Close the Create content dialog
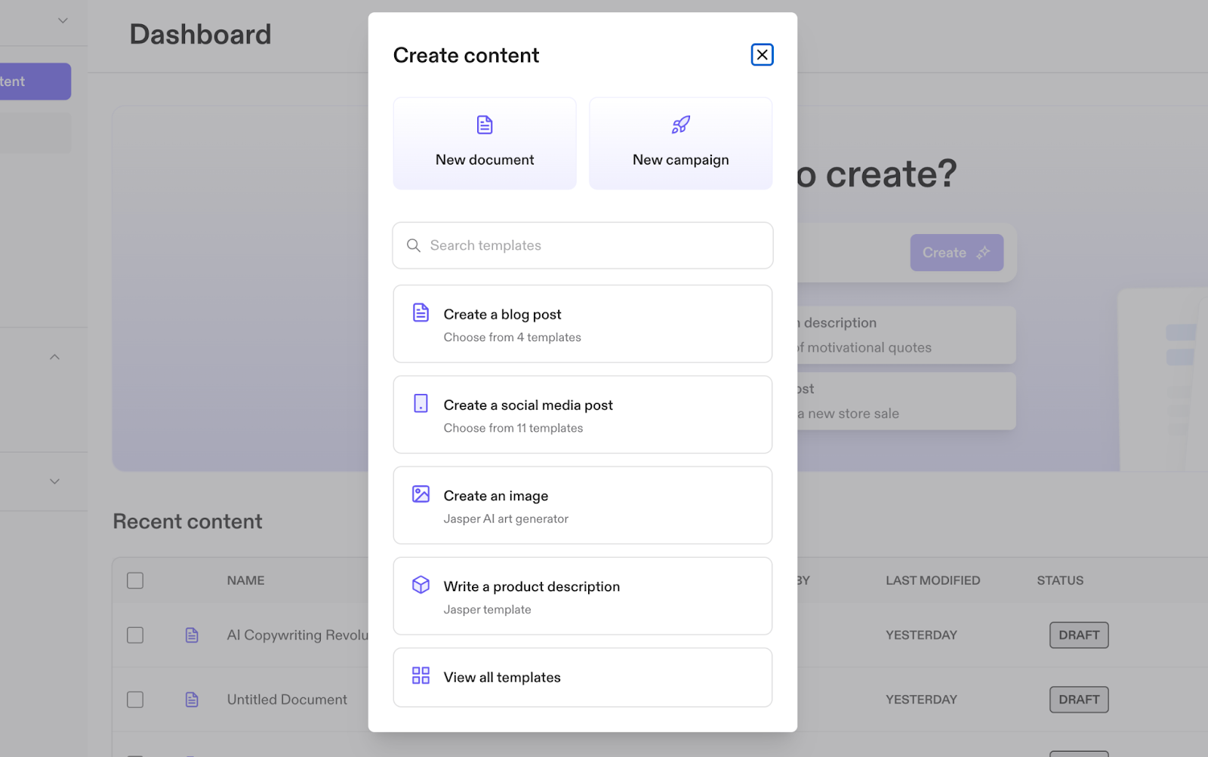Viewport: 1208px width, 757px height. point(762,55)
